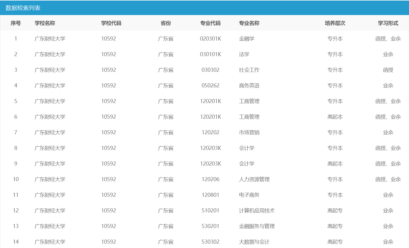Click major code 050262

[x=211, y=86]
